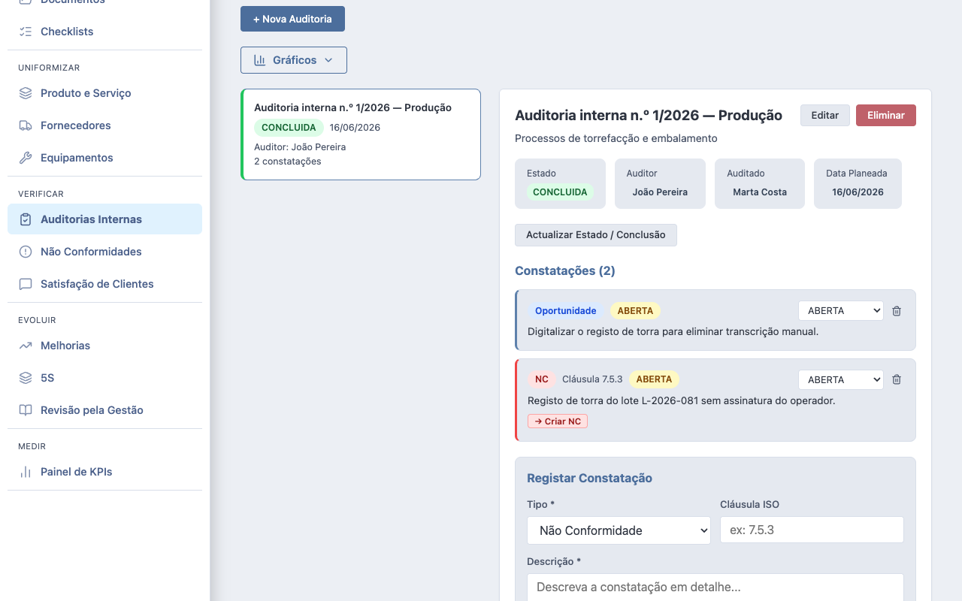Screen dimensions: 962x601
Task: Click into the Cláusula ISO input field
Action: (x=812, y=530)
